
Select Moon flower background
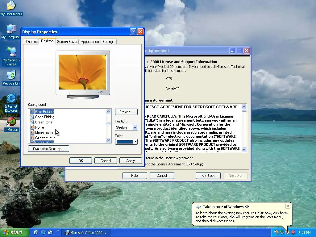42,133
